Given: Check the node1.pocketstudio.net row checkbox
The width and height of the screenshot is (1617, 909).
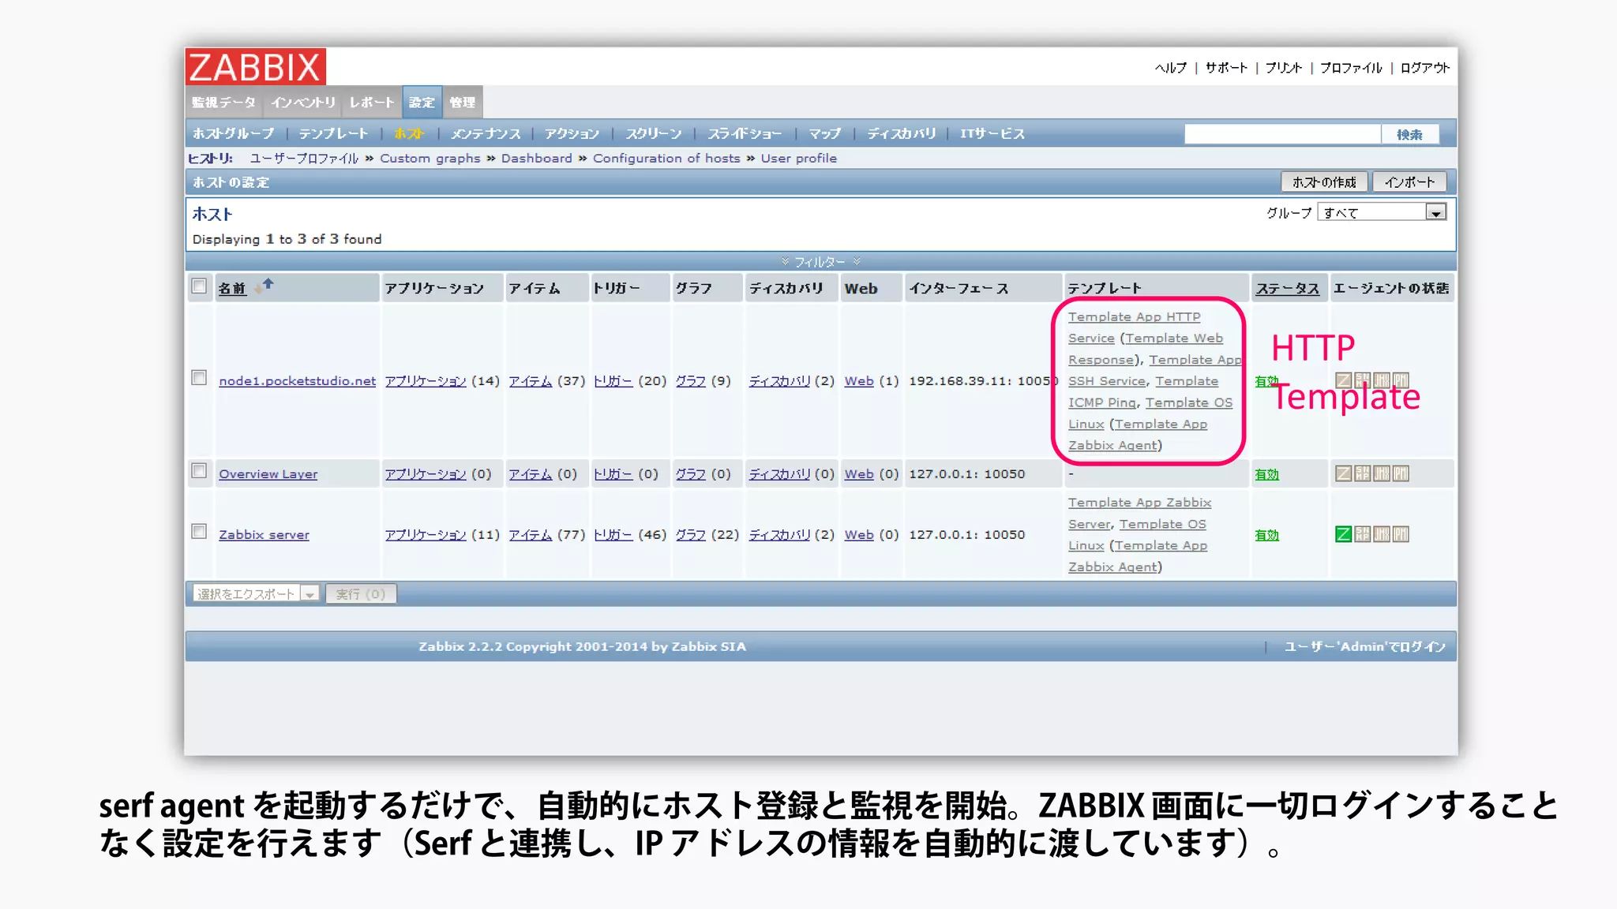Looking at the screenshot, I should click(199, 378).
